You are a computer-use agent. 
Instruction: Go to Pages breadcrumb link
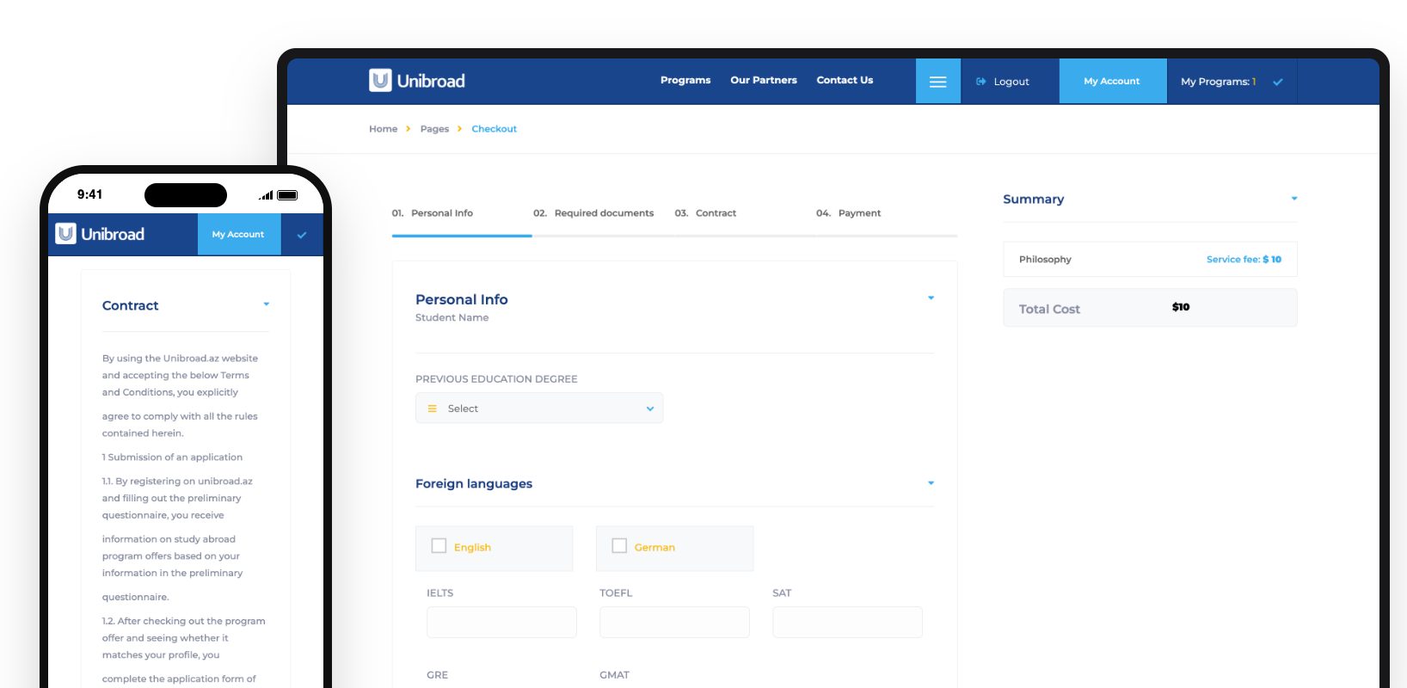[434, 129]
